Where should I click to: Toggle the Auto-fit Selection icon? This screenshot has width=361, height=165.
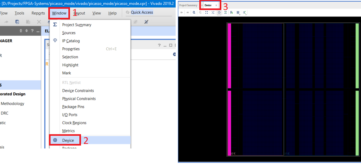click(x=219, y=12)
